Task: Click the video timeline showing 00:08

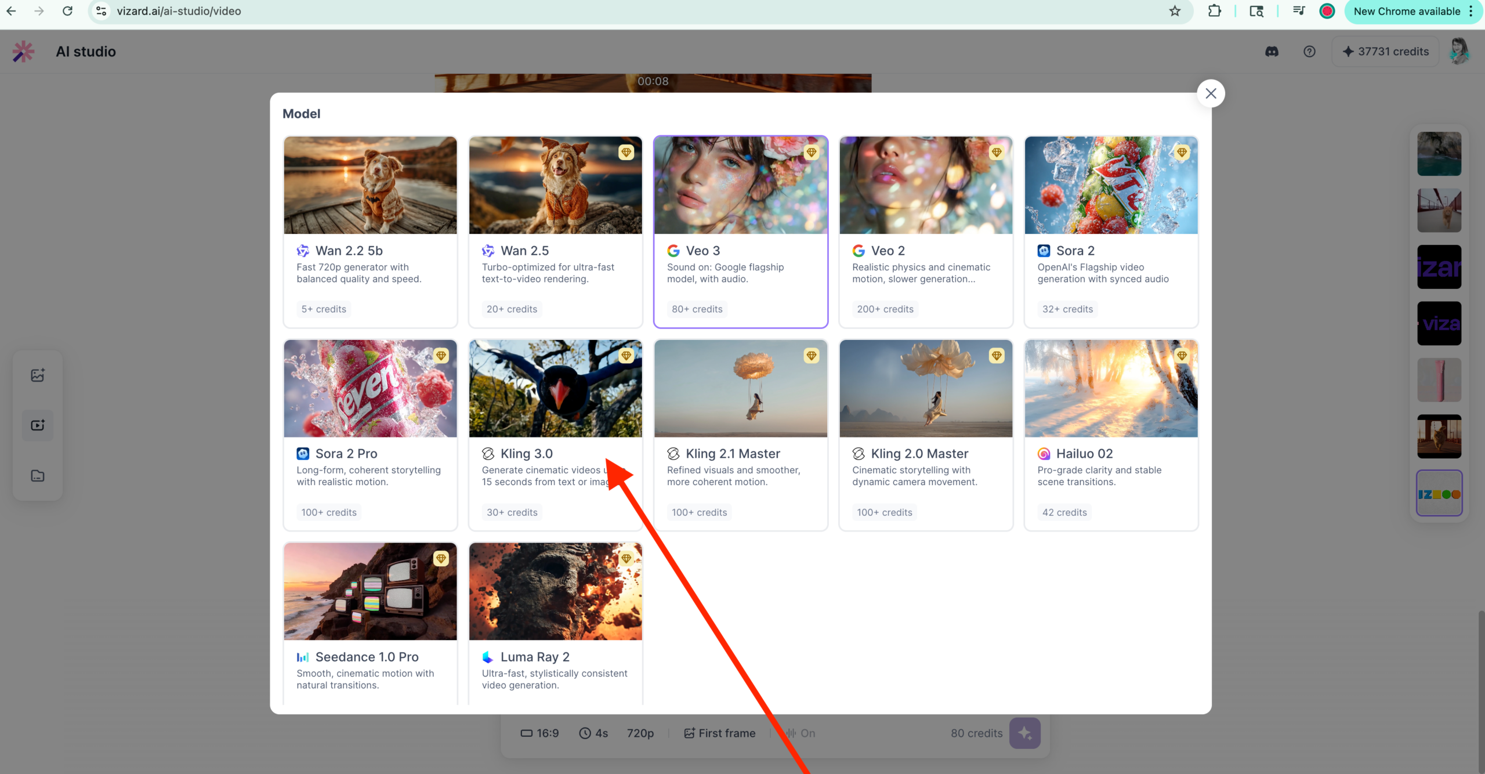Action: (x=653, y=82)
